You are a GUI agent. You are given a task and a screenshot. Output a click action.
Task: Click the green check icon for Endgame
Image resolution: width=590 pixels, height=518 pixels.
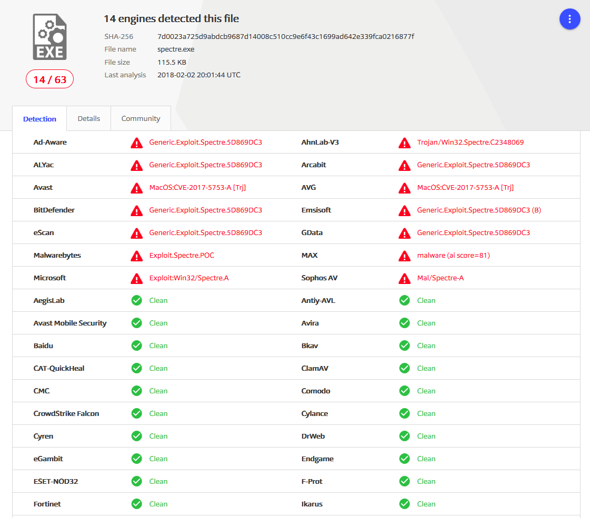(x=405, y=459)
